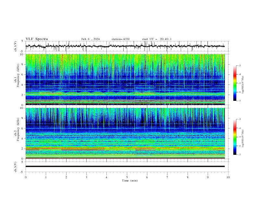Click the 'station=ATH' label
257x199 pixels.
coord(120,39)
